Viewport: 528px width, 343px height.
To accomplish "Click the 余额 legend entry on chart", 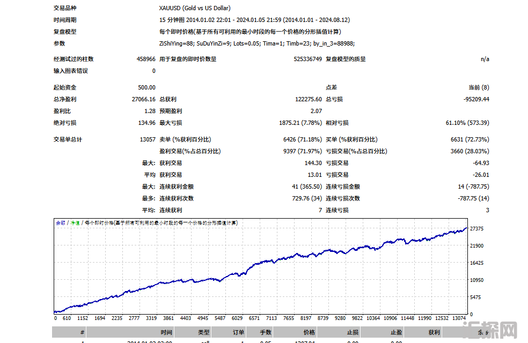I will point(60,223).
